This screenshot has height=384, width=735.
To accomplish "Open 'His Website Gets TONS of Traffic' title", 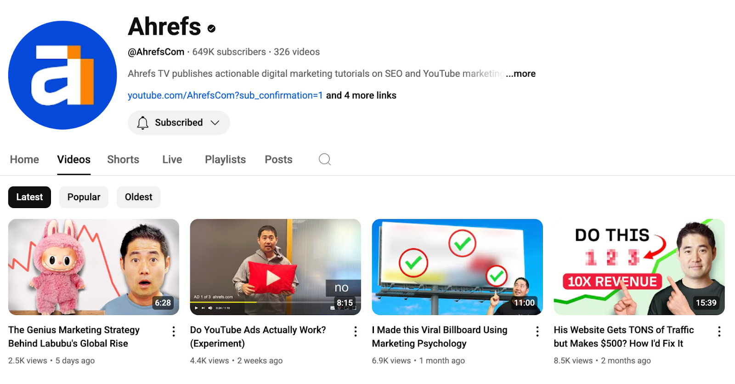I will 624,337.
